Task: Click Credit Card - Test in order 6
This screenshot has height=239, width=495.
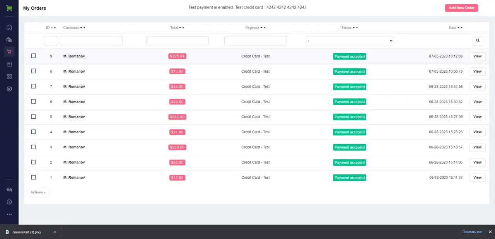Action: pyautogui.click(x=256, y=102)
